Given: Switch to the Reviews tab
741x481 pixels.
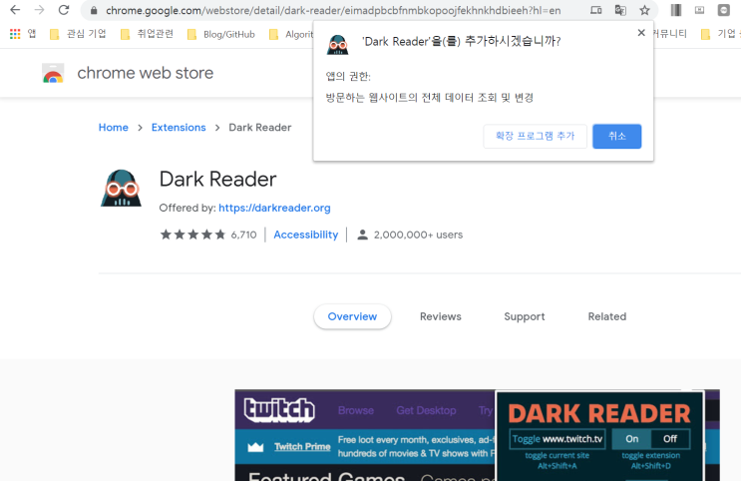Looking at the screenshot, I should coord(441,316).
